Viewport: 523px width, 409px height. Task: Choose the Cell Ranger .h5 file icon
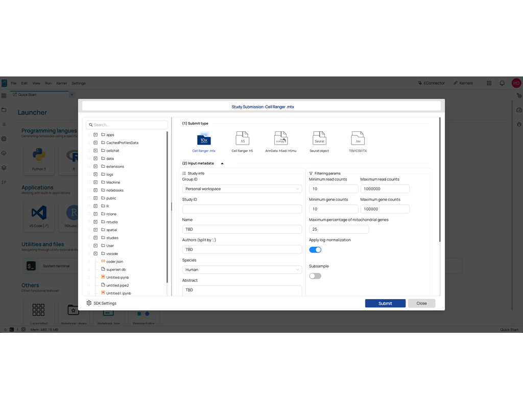click(x=242, y=139)
